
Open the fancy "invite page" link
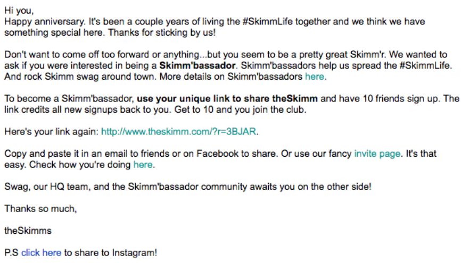point(377,154)
